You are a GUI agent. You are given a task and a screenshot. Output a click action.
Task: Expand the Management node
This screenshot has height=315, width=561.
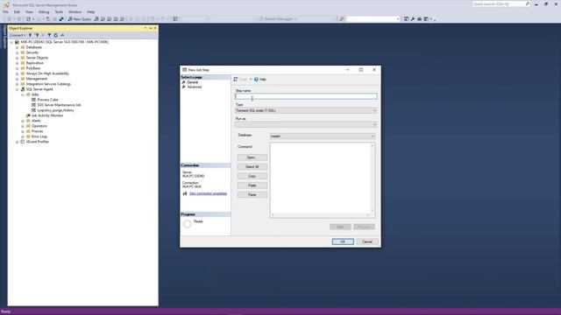(18, 79)
